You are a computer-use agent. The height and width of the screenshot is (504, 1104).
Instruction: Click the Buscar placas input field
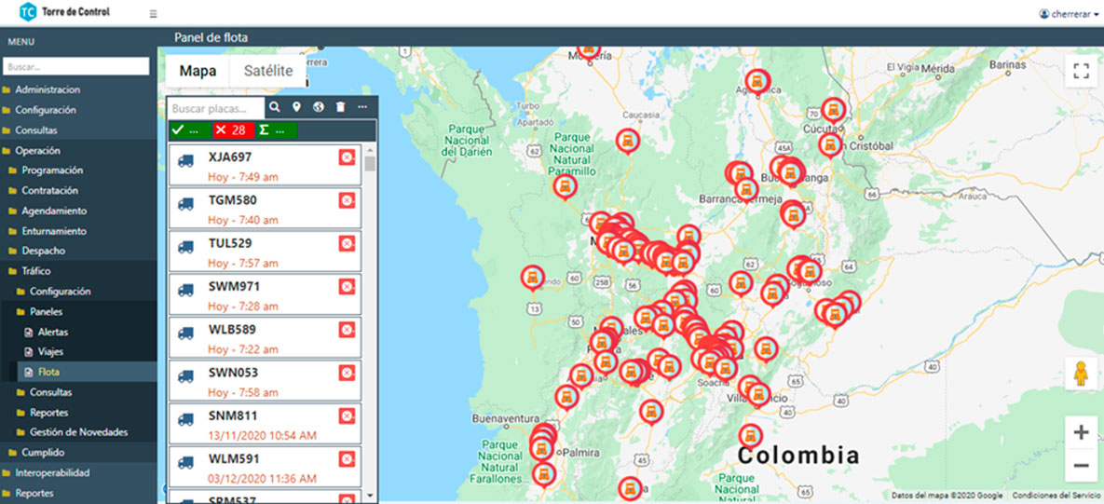[x=217, y=108]
